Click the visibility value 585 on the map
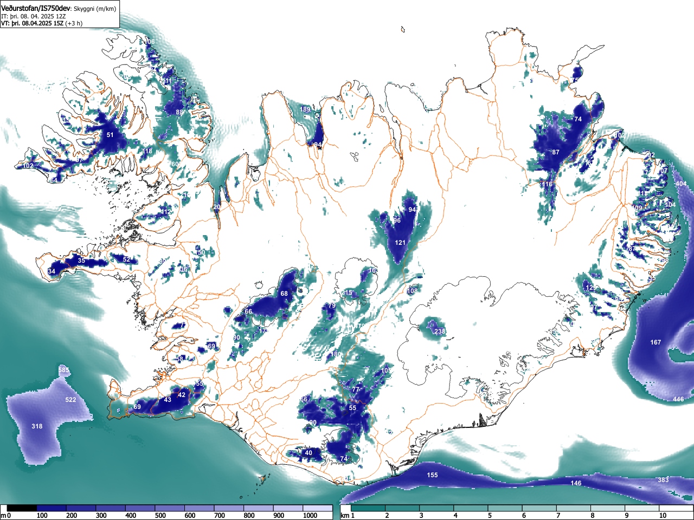 [64, 370]
